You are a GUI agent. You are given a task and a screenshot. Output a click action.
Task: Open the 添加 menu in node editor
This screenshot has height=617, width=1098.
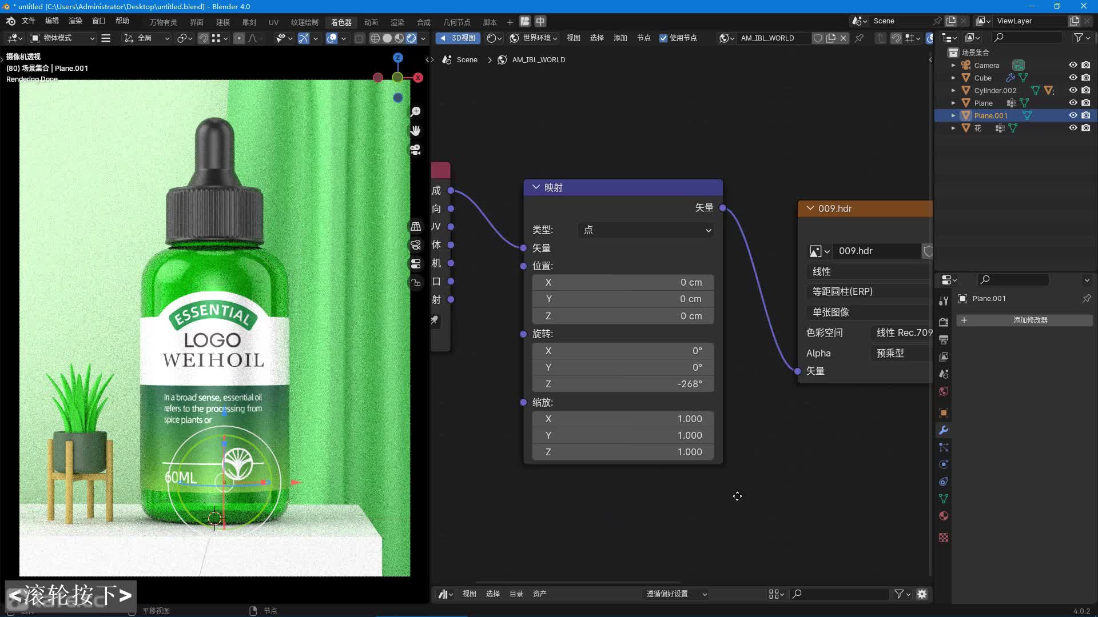click(620, 38)
